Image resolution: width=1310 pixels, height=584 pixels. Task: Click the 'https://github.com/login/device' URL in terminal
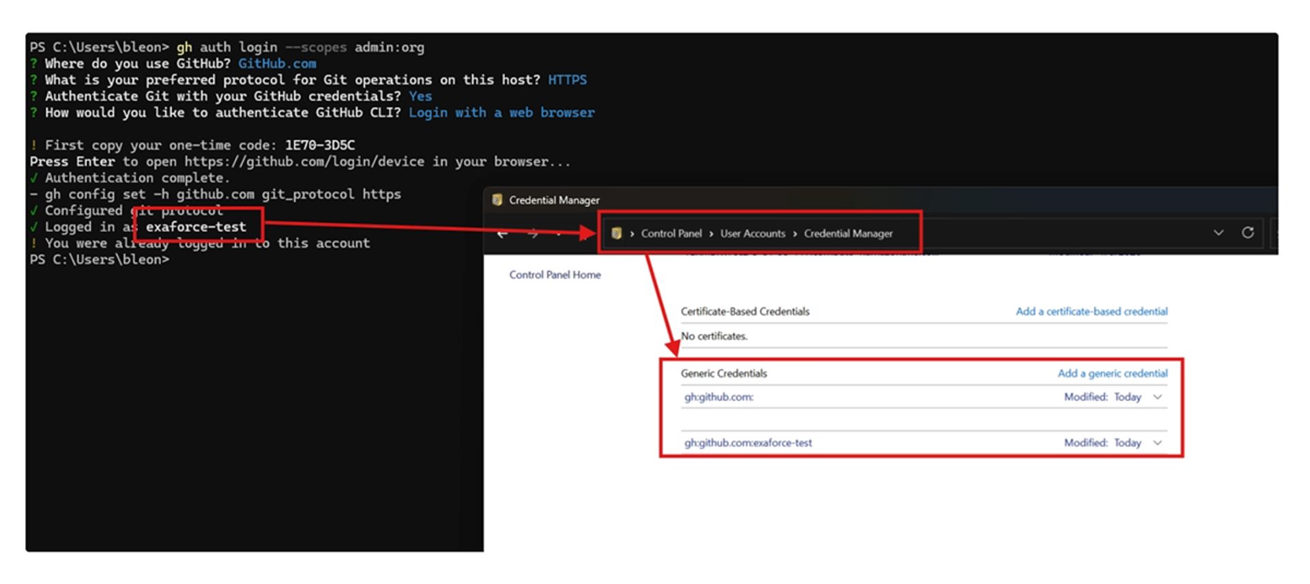(x=304, y=162)
